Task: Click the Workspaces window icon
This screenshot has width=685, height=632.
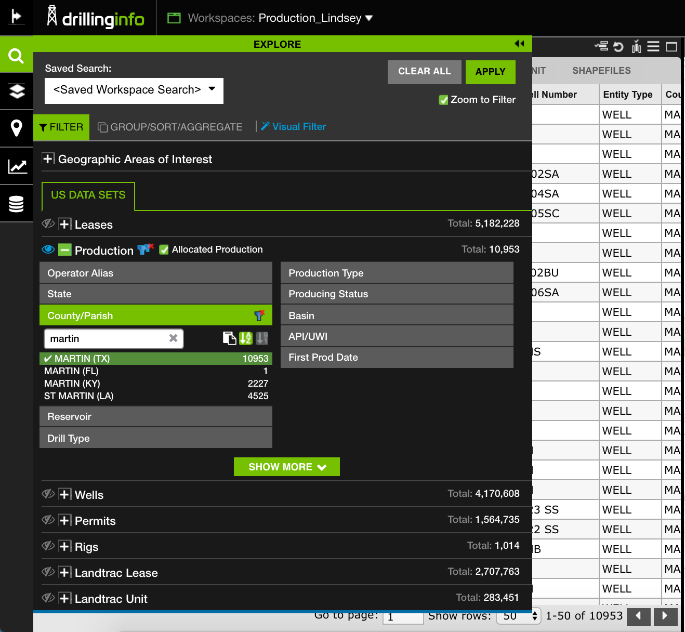Action: click(x=174, y=18)
